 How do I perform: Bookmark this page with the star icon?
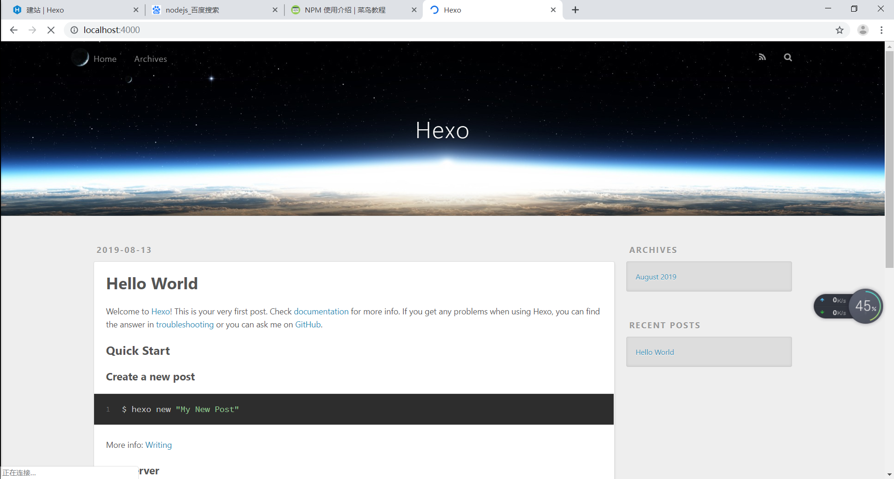840,30
